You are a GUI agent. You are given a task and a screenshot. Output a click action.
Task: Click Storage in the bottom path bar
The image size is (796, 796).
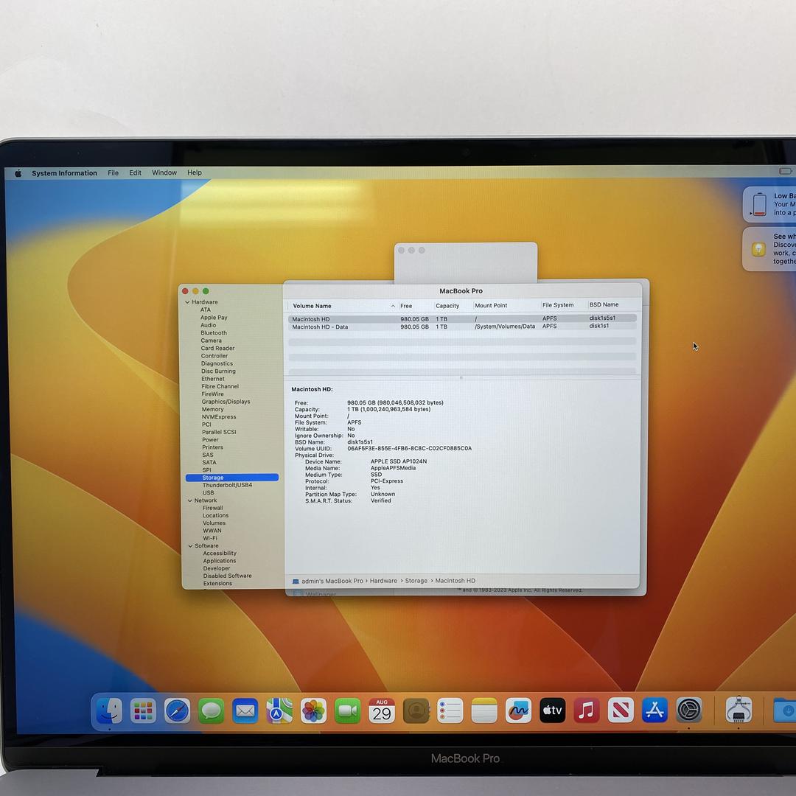(416, 581)
